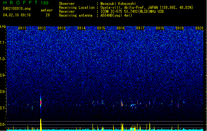This screenshot has width=207, height=131.
Task: Click the 0918 time marker
Action: click(160, 28)
